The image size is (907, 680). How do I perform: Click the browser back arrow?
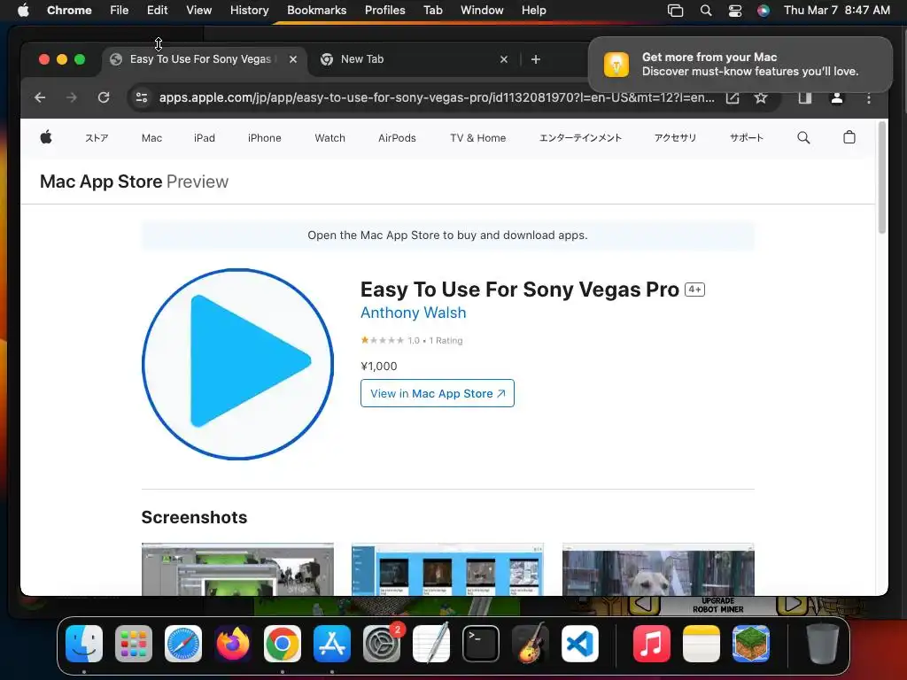tap(40, 97)
